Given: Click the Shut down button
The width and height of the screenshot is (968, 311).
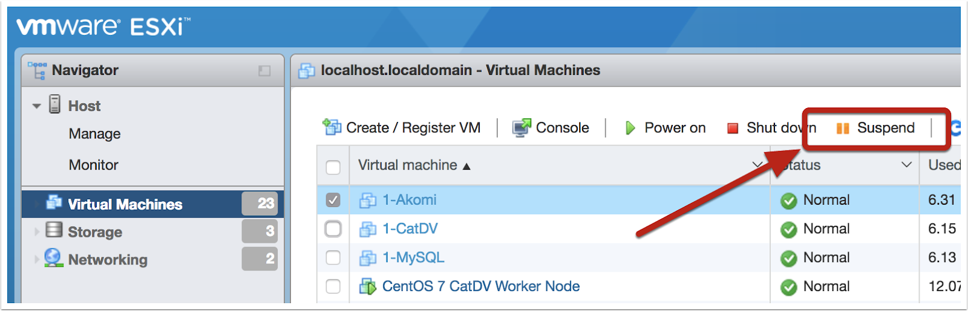Looking at the screenshot, I should (771, 128).
